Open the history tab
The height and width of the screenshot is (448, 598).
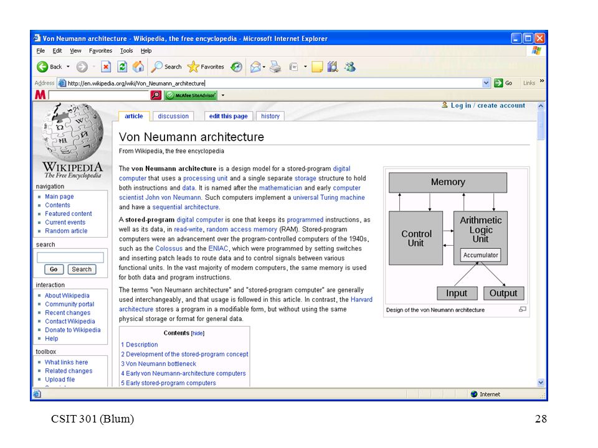(270, 116)
